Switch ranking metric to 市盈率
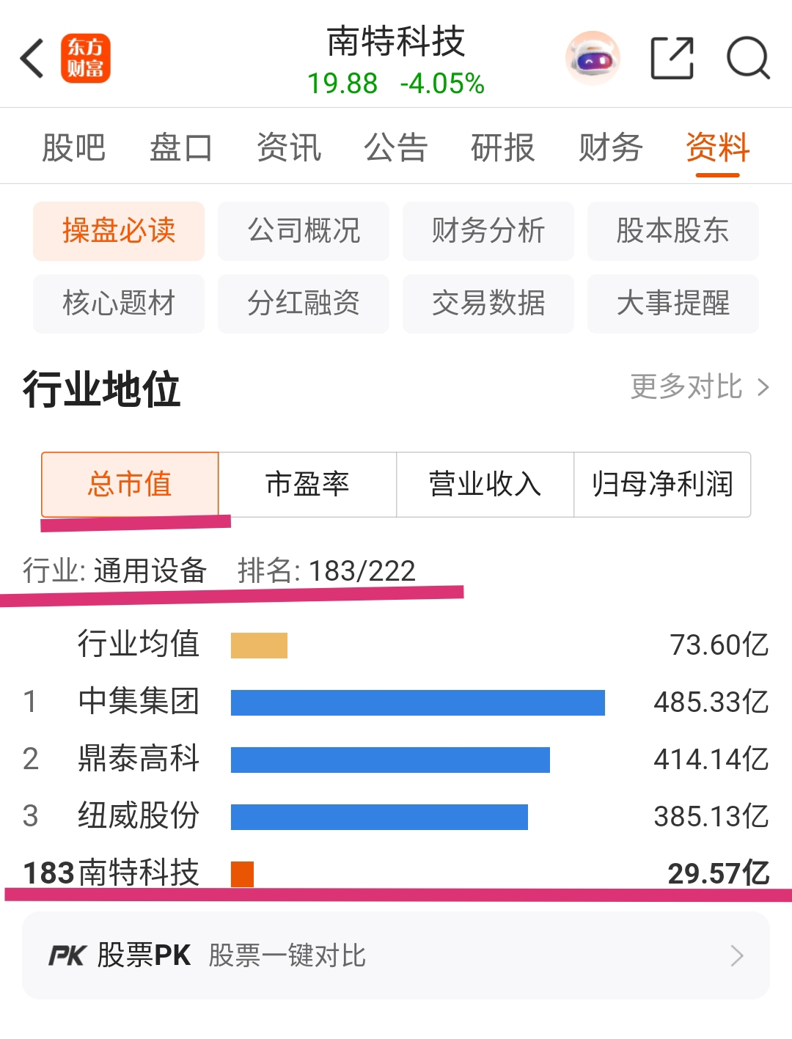Screen dimensions: 792x1039 [307, 485]
